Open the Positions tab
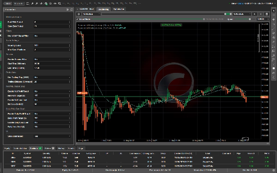The image size is (277, 173). [36, 148]
